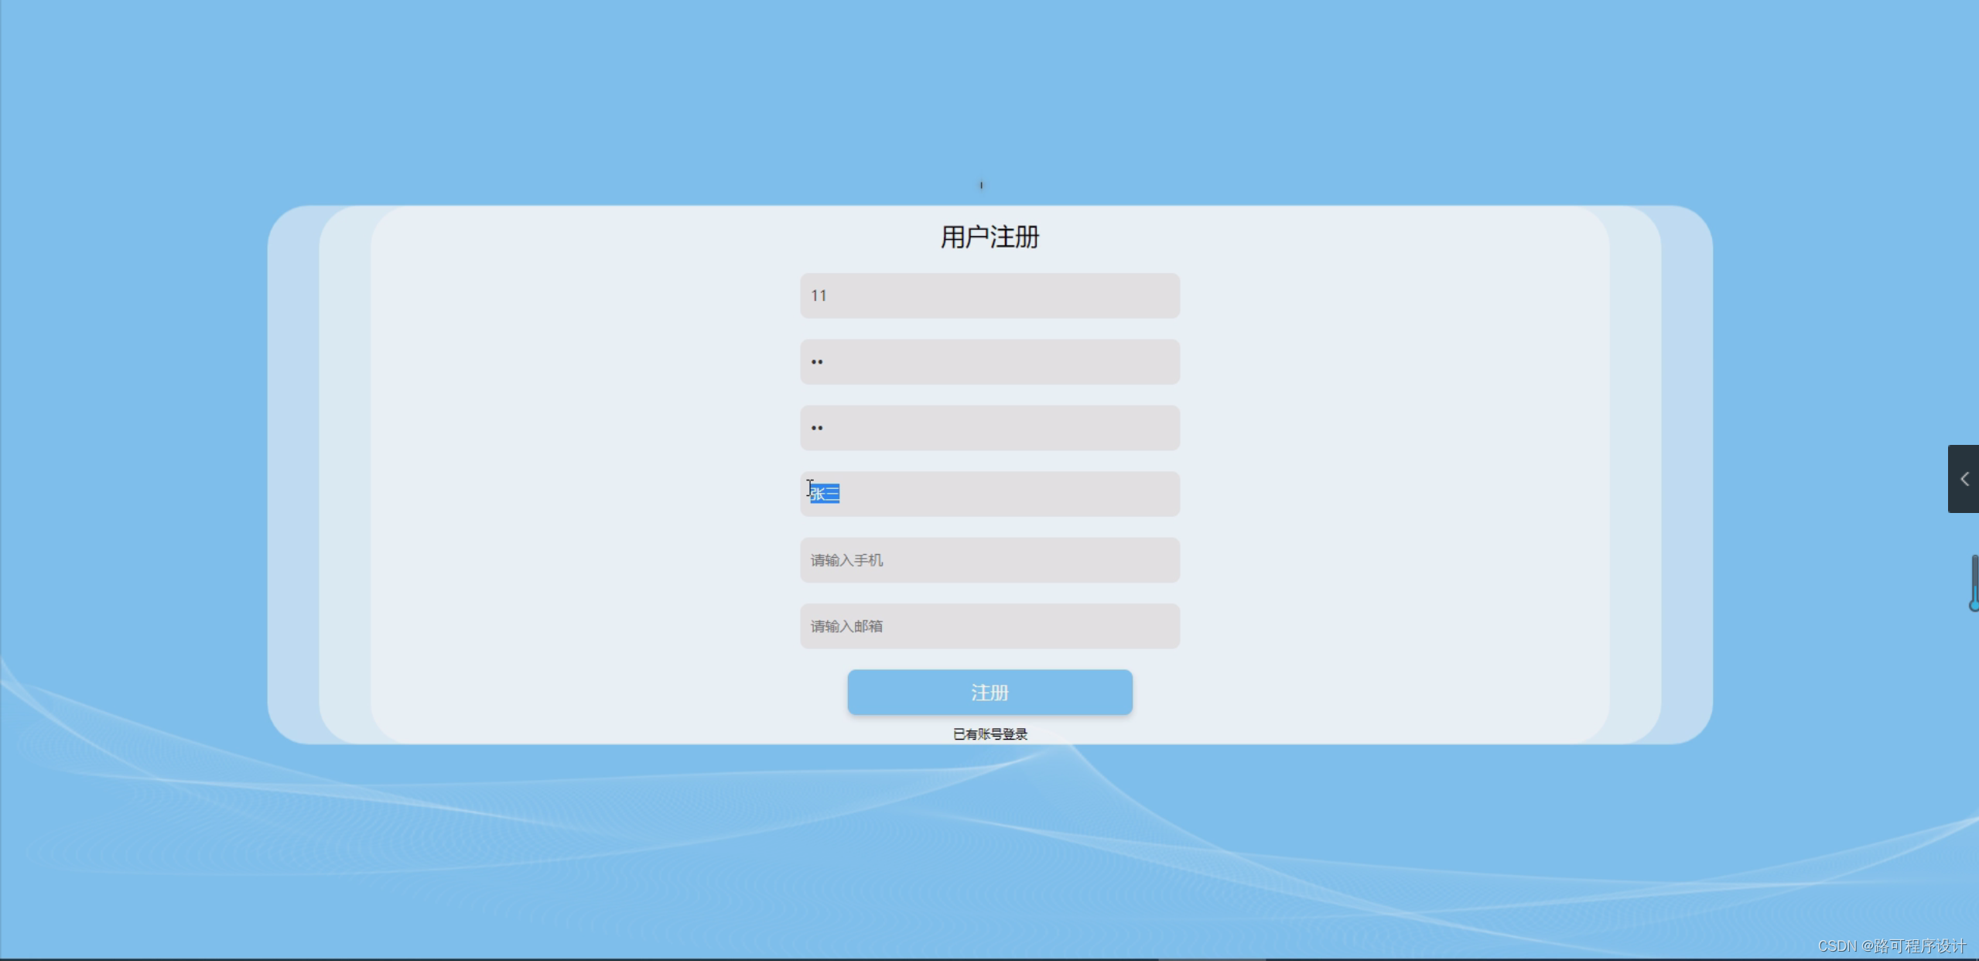Screen dimensions: 1979x961
Task: Focus the 请输入手机 phone input
Action: tap(989, 560)
